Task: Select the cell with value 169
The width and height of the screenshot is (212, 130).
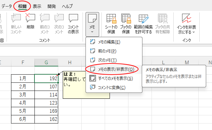Action: (46, 111)
